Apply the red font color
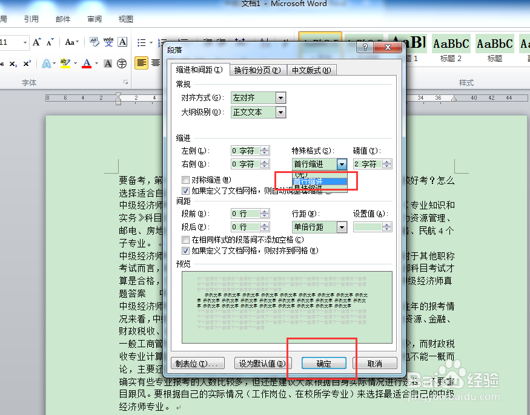The image size is (530, 415). pos(87,64)
